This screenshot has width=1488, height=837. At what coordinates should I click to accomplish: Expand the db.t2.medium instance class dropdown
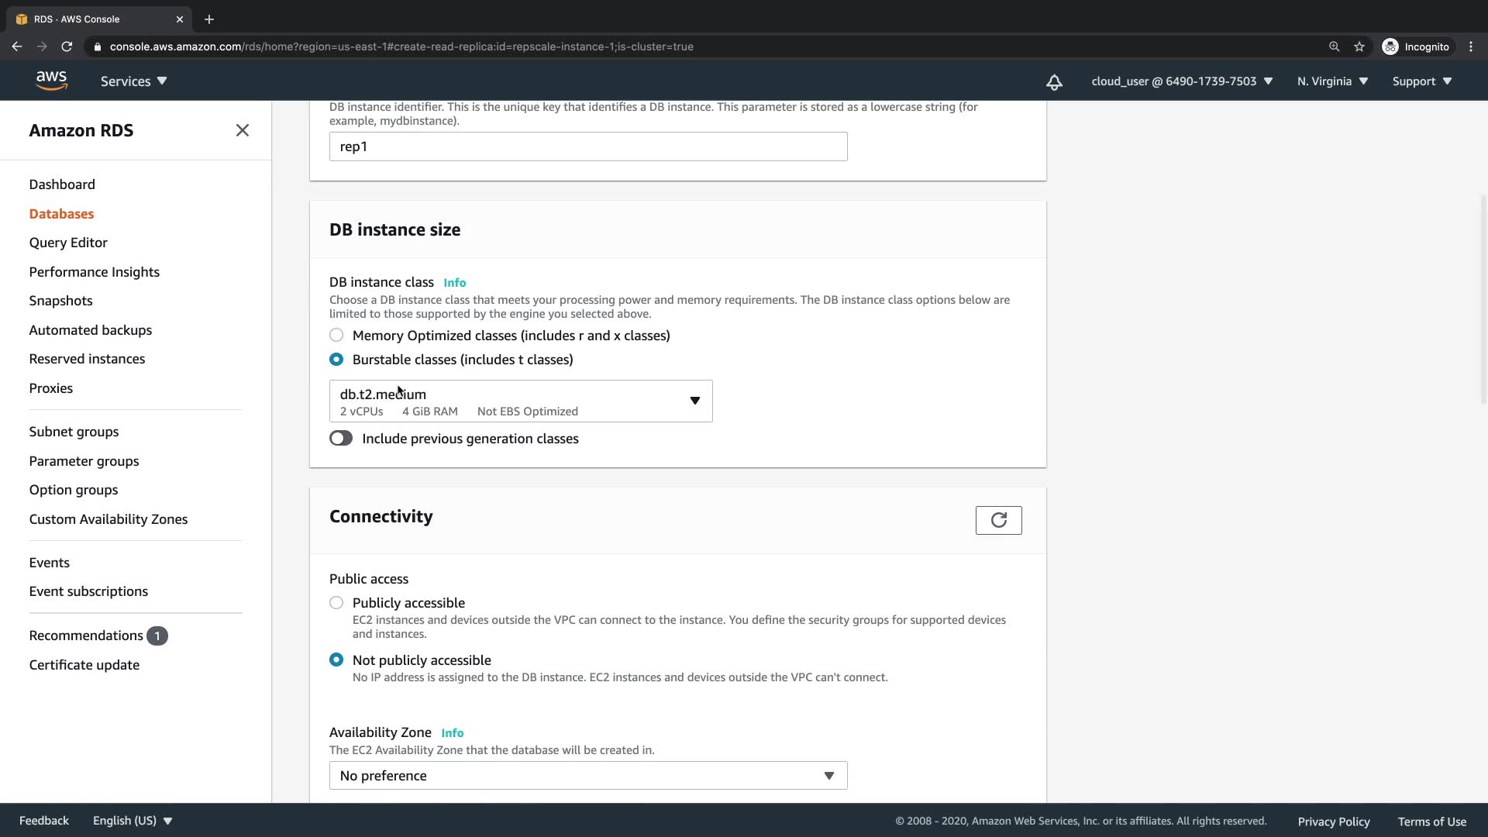click(x=520, y=401)
